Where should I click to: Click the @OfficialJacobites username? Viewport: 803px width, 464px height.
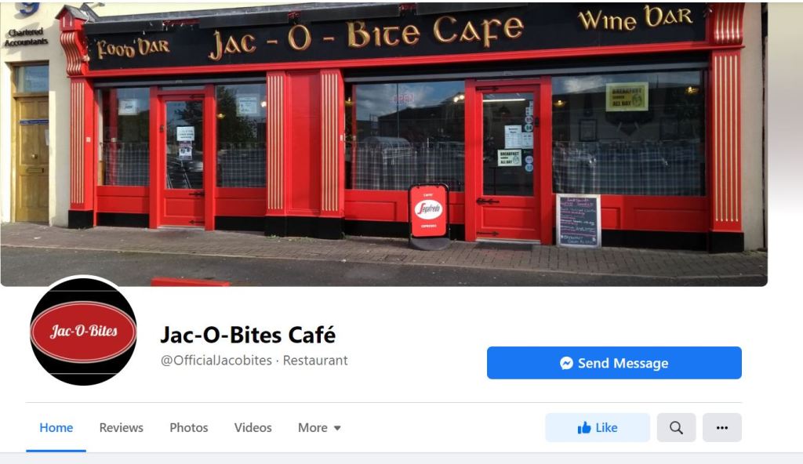point(216,361)
